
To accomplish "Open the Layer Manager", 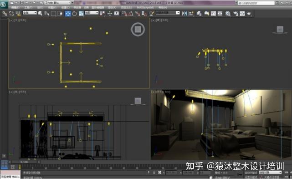I will (x=199, y=13).
